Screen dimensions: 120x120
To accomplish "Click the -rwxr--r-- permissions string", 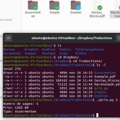I will 13,88.
